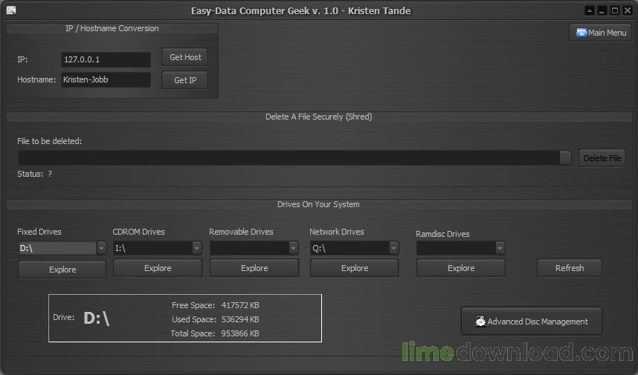Click the Get IP button
This screenshot has height=375, width=638.
tap(184, 80)
